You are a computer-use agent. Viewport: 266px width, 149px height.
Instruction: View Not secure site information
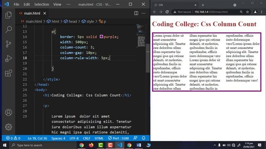[x=182, y=12]
